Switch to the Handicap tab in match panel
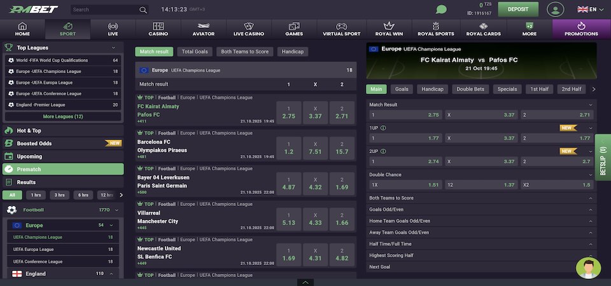611x286 pixels. 432,90
